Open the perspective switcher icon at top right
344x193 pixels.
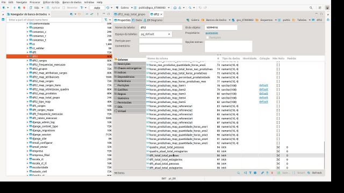click(320, 8)
